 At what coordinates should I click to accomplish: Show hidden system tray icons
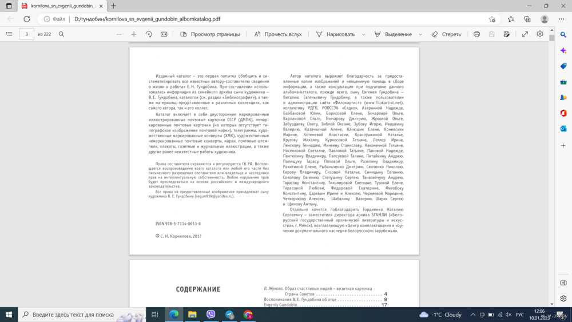[x=473, y=315]
